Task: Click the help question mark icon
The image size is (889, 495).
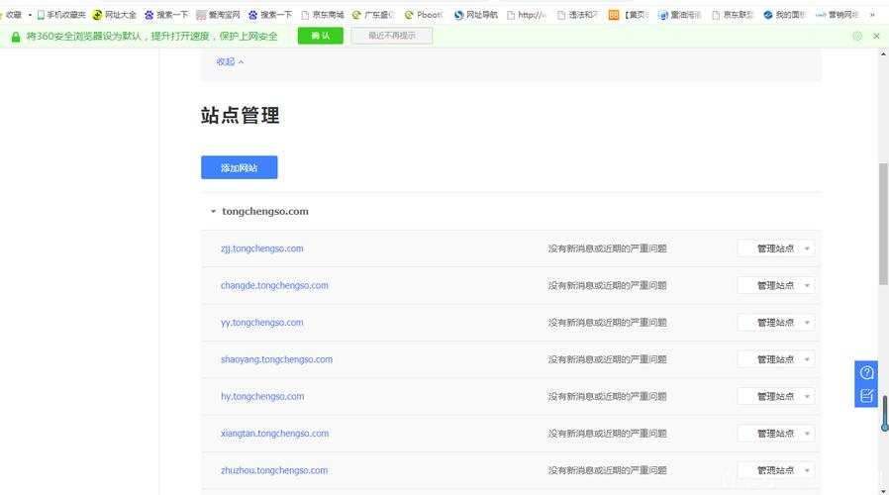Action: (866, 373)
